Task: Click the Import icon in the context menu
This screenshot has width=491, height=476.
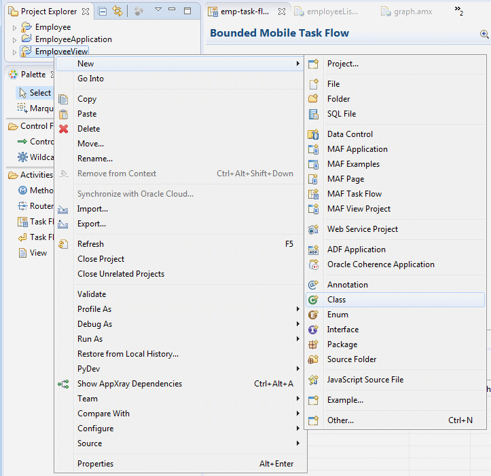Action: 63,209
